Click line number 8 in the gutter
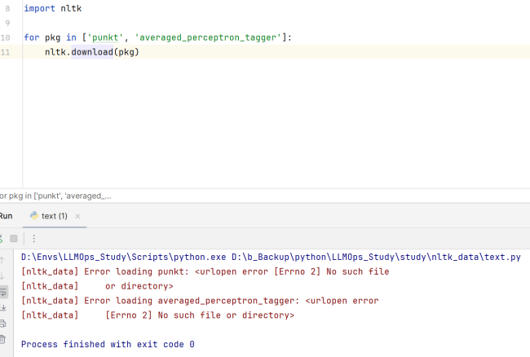Viewport: 530px width, 357px height. 7,8
